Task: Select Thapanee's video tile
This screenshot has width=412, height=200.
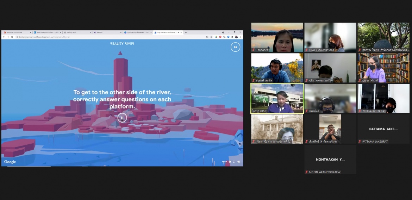Action: pos(277,37)
